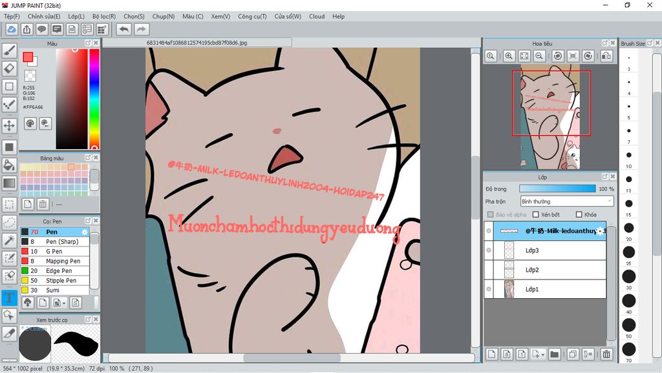Click the foreground red color swatch

tap(28, 57)
